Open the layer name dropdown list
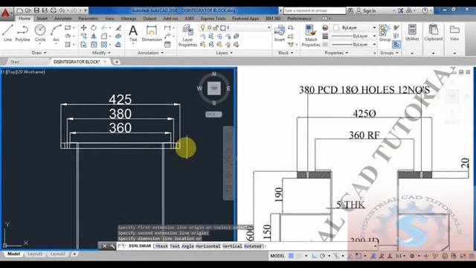 pyautogui.click(x=268, y=28)
